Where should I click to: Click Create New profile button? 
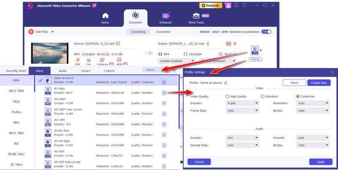pyautogui.click(x=319, y=82)
